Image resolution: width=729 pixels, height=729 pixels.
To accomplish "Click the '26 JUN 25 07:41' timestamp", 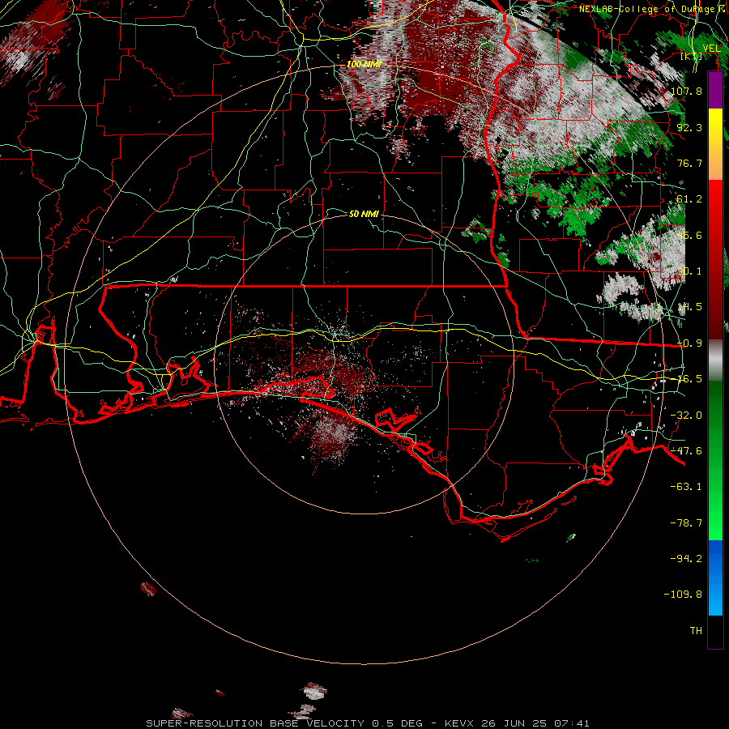I will 535,723.
